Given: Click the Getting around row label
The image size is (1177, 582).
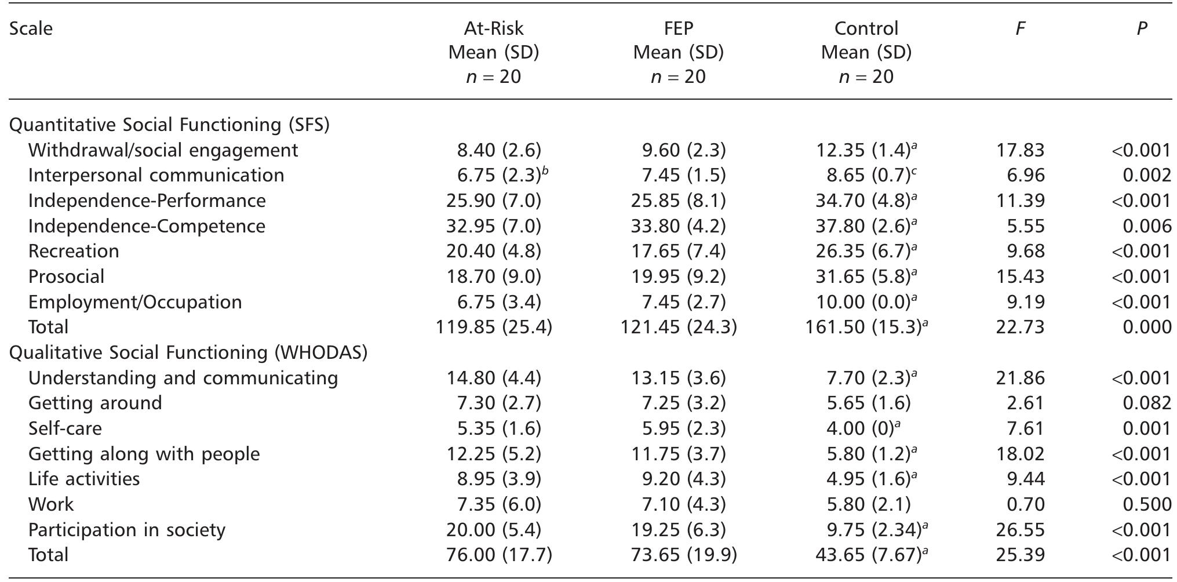Looking at the screenshot, I should pyautogui.click(x=95, y=403).
